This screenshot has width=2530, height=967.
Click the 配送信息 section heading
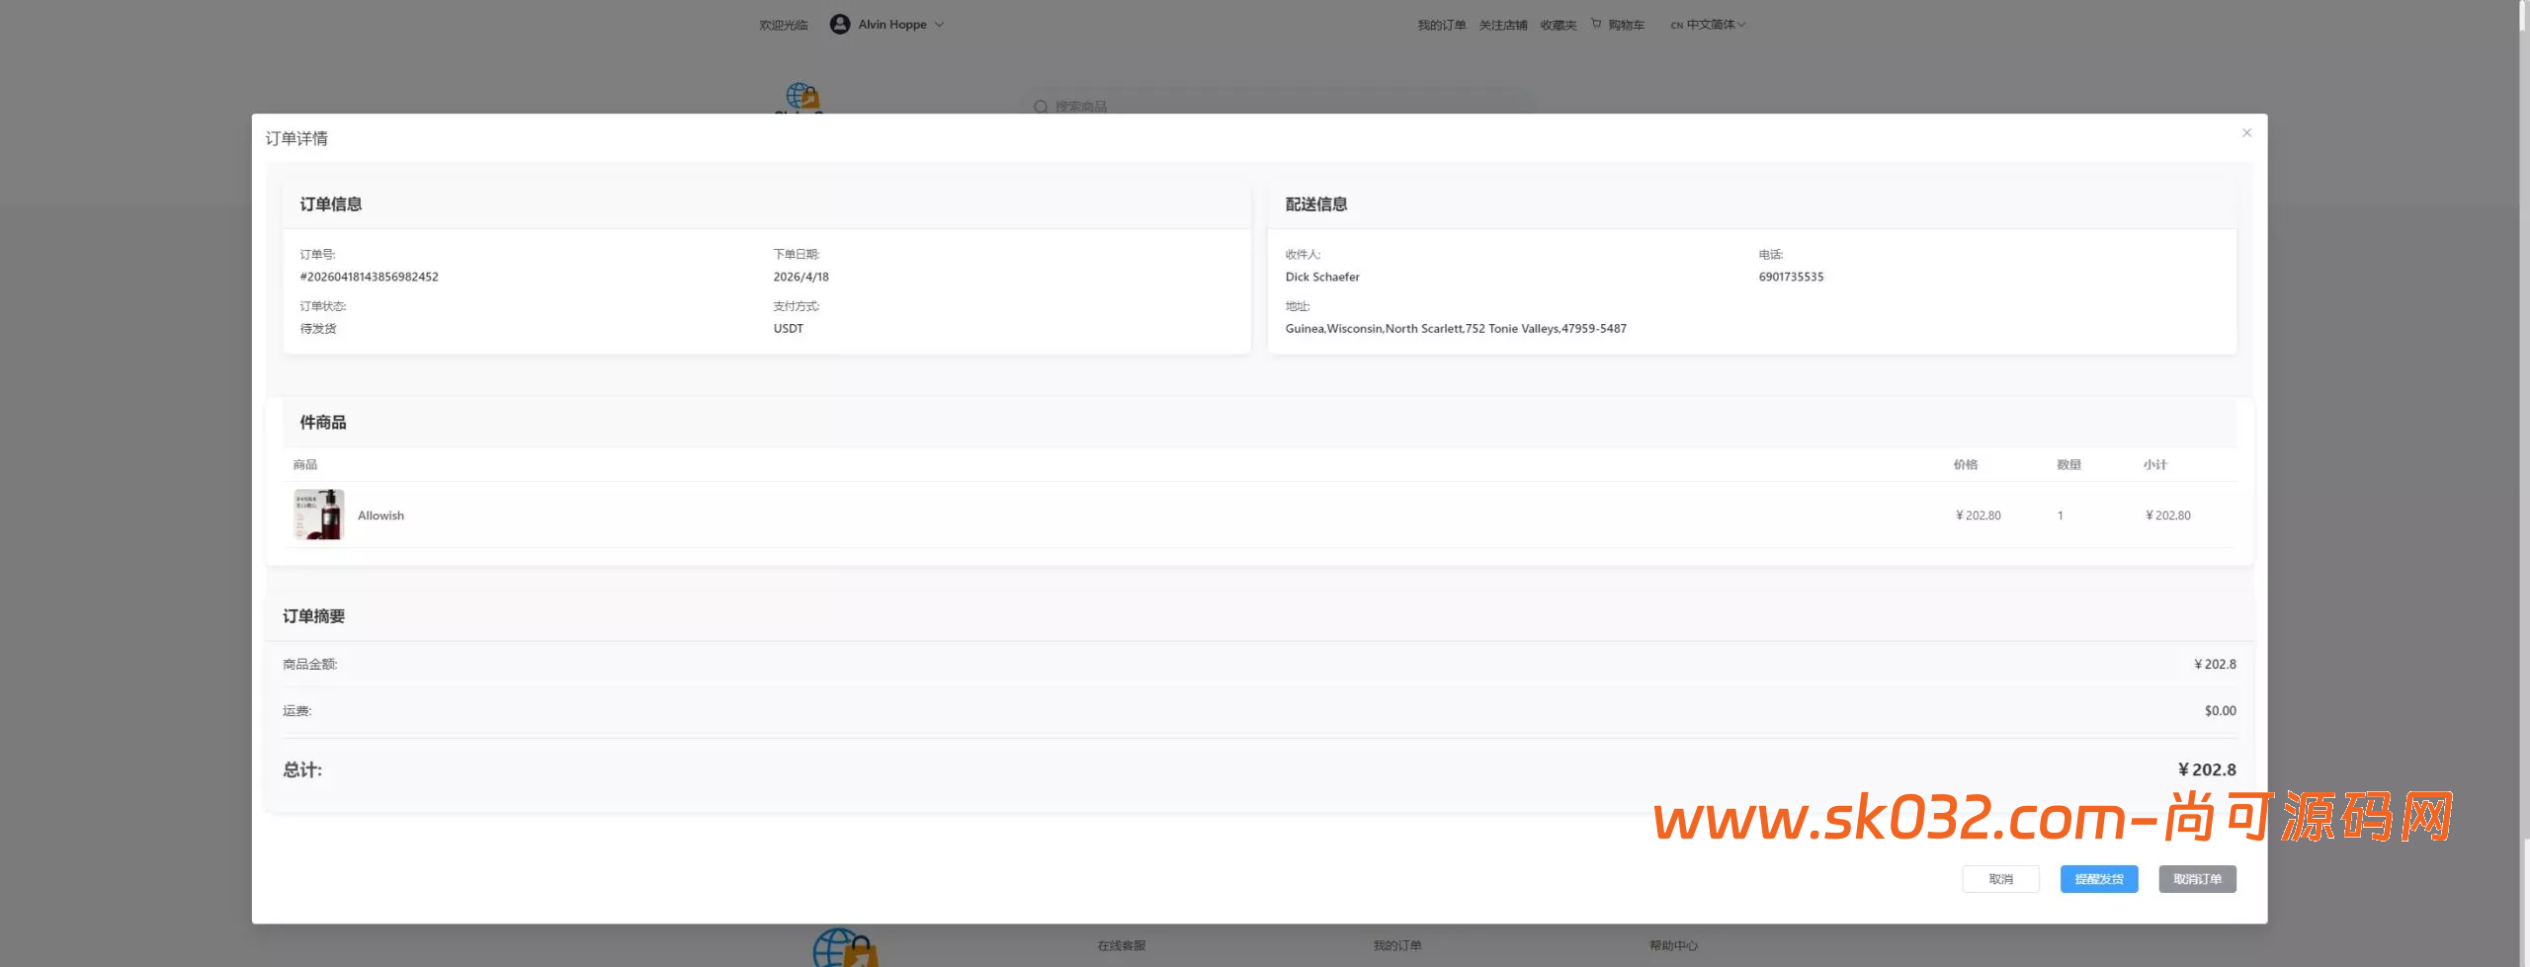pyautogui.click(x=1316, y=203)
